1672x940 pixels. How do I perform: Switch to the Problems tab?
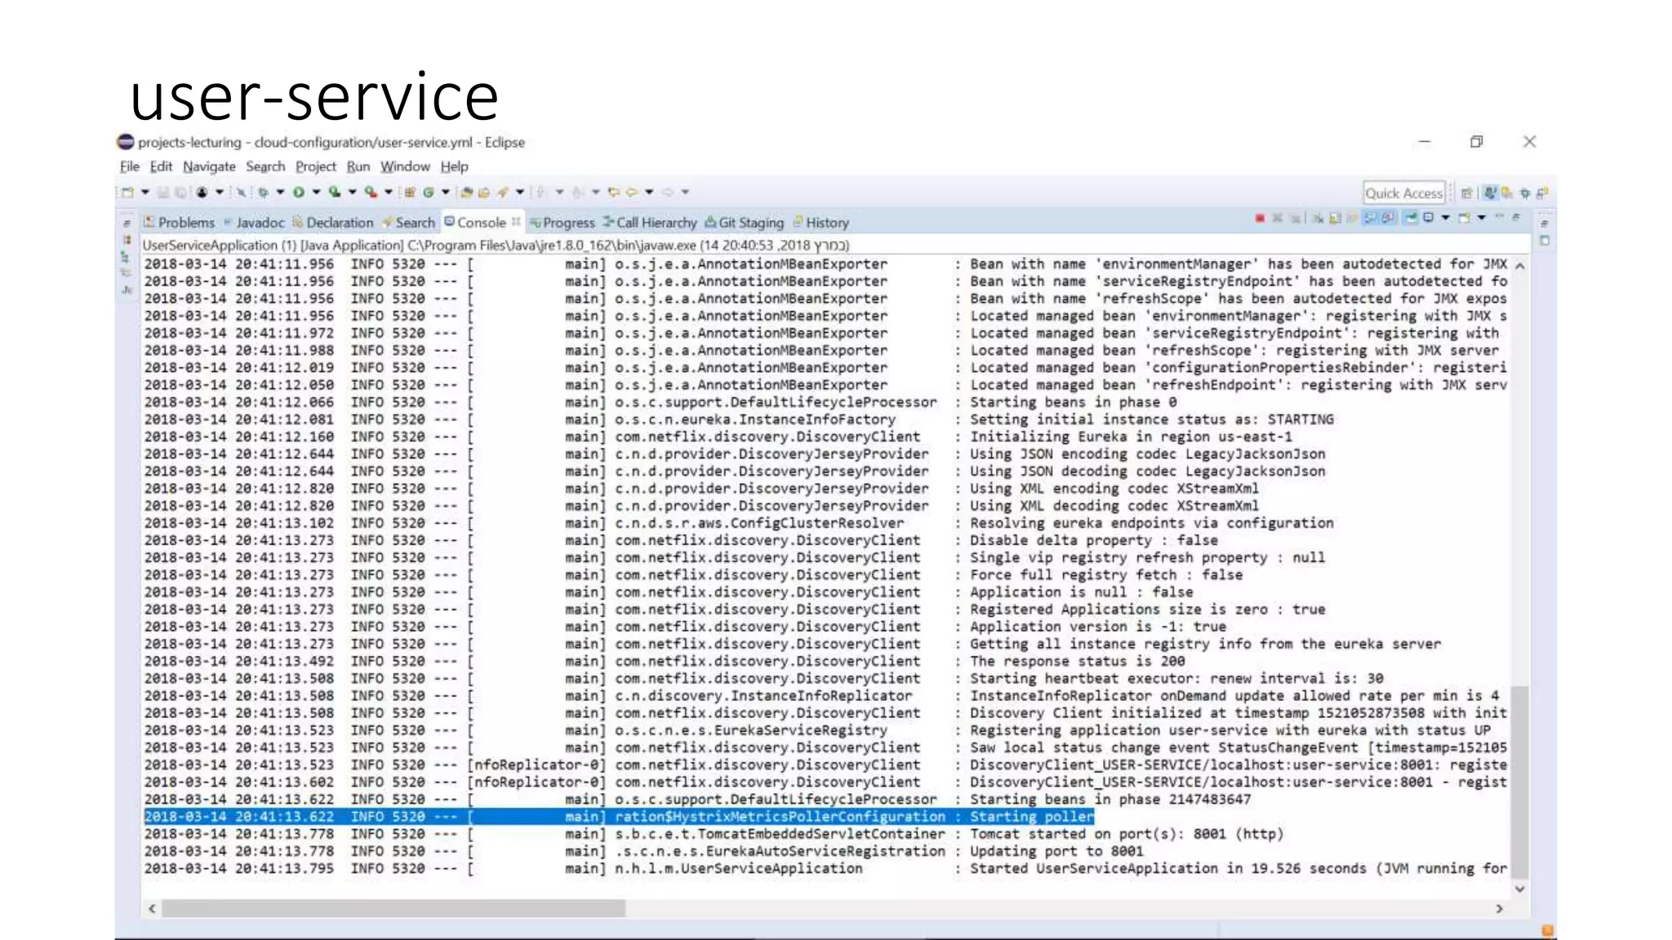pyautogui.click(x=179, y=223)
